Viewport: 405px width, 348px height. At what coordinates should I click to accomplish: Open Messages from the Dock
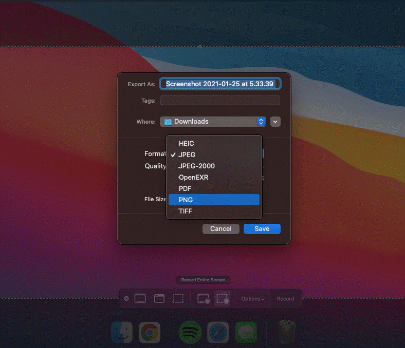(246, 332)
